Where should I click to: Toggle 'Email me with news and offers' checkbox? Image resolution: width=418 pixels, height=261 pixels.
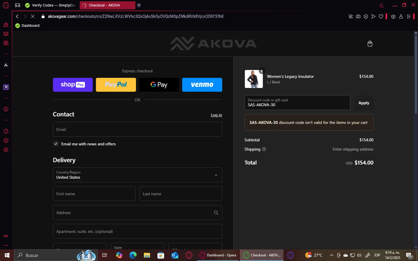56,144
